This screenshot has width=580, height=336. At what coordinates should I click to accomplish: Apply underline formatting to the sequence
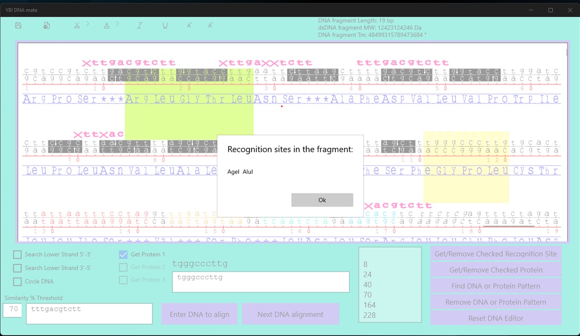click(x=165, y=26)
